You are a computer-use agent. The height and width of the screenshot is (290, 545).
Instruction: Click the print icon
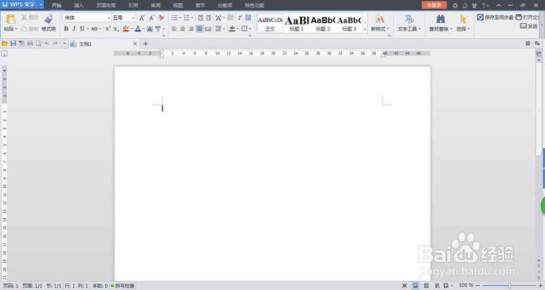point(30,44)
